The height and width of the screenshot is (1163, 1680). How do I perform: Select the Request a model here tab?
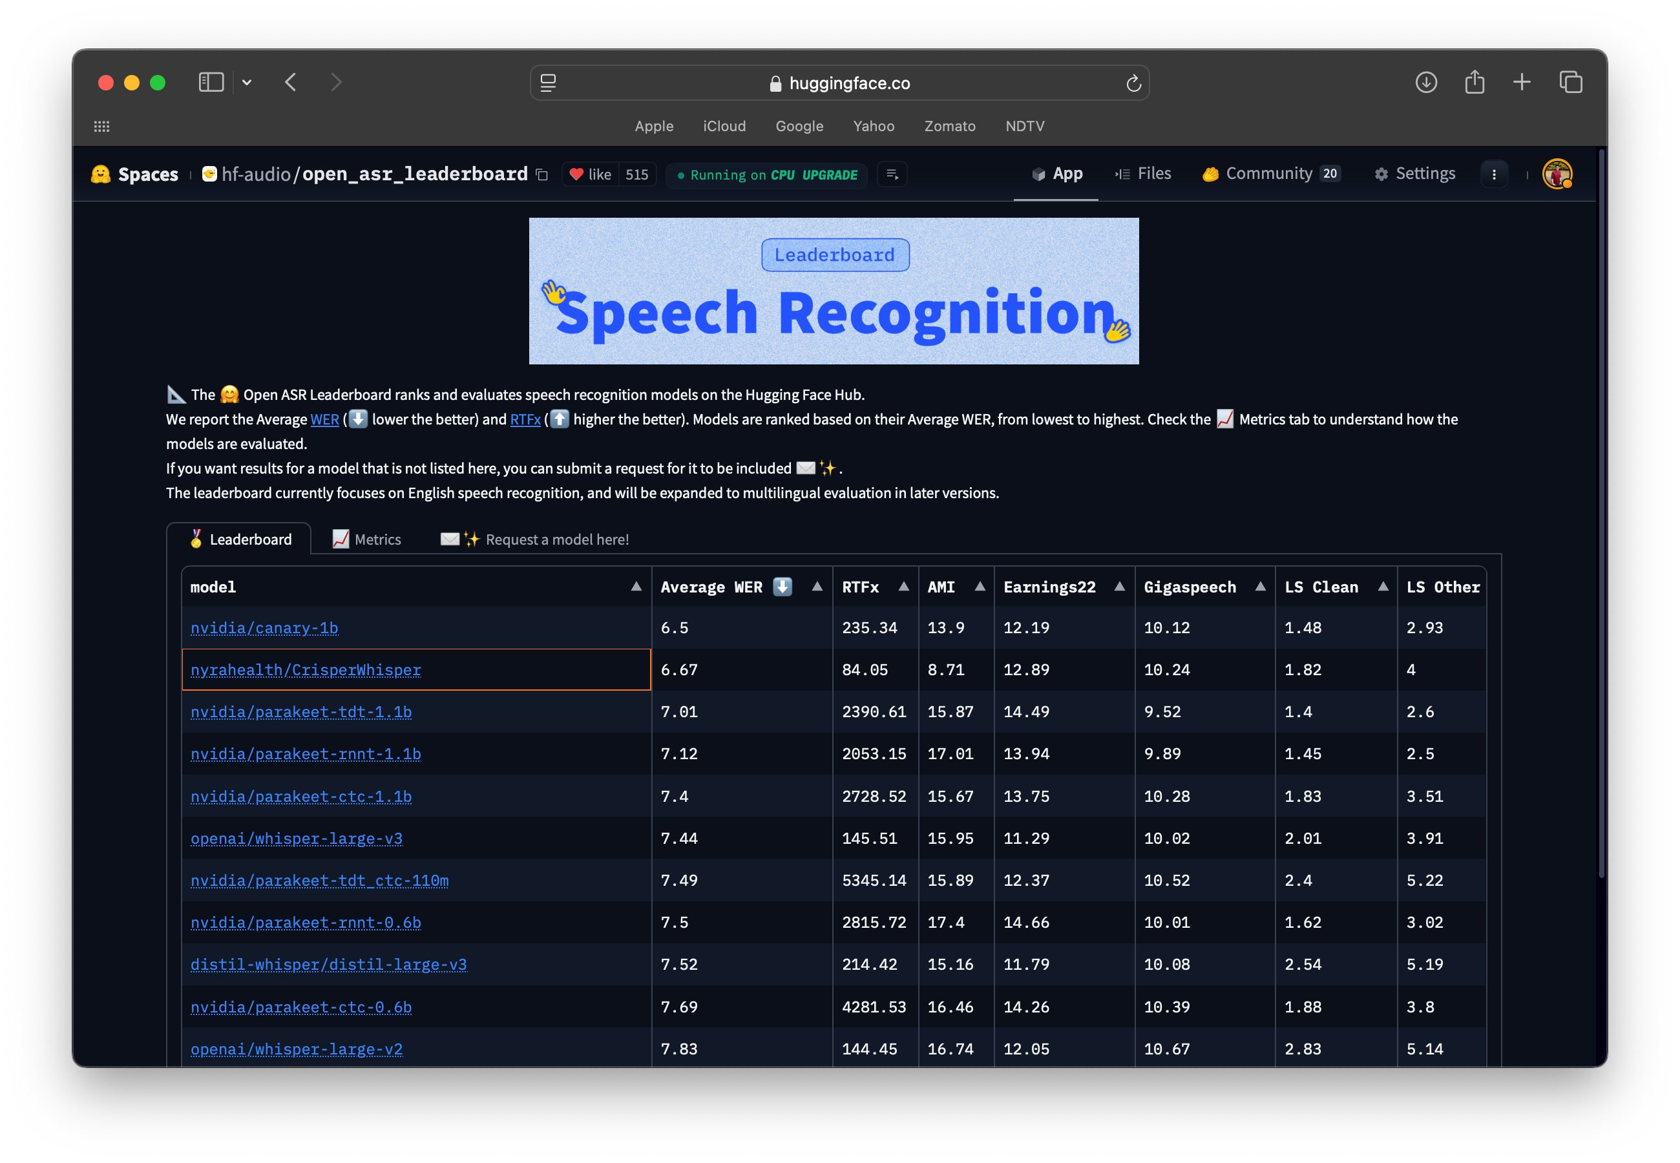535,540
